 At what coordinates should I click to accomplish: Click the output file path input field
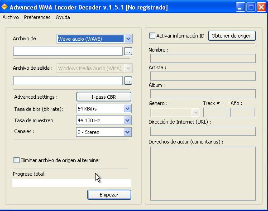tap(68, 81)
